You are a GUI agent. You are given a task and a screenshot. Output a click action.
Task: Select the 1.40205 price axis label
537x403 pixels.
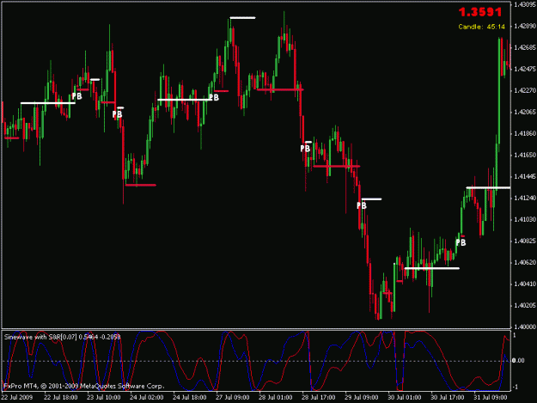[524, 305]
